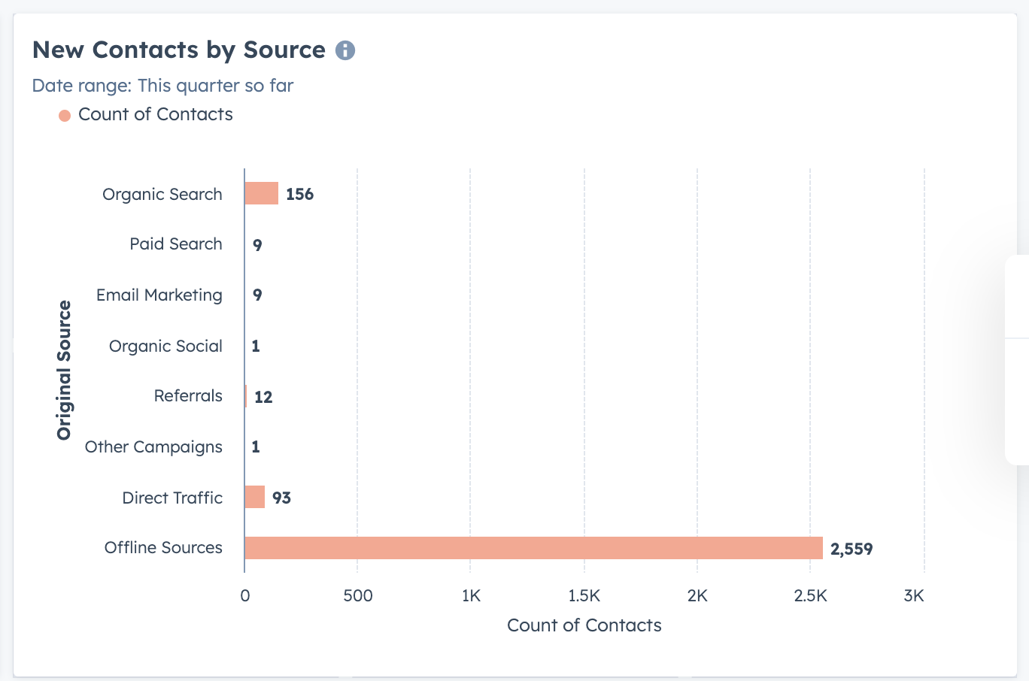Screen dimensions: 1029x681
Task: Open the New Contacts by Source title
Action: click(x=179, y=50)
